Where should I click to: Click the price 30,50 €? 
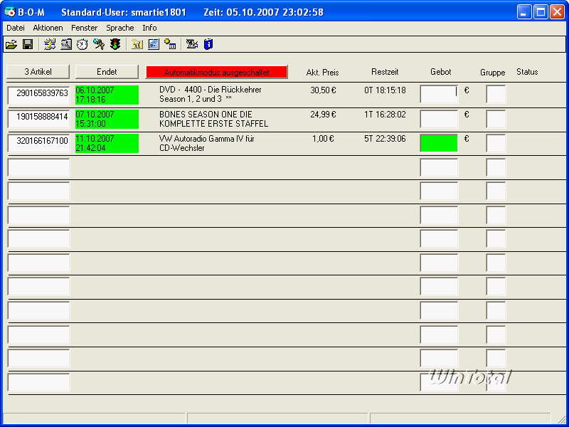[324, 90]
